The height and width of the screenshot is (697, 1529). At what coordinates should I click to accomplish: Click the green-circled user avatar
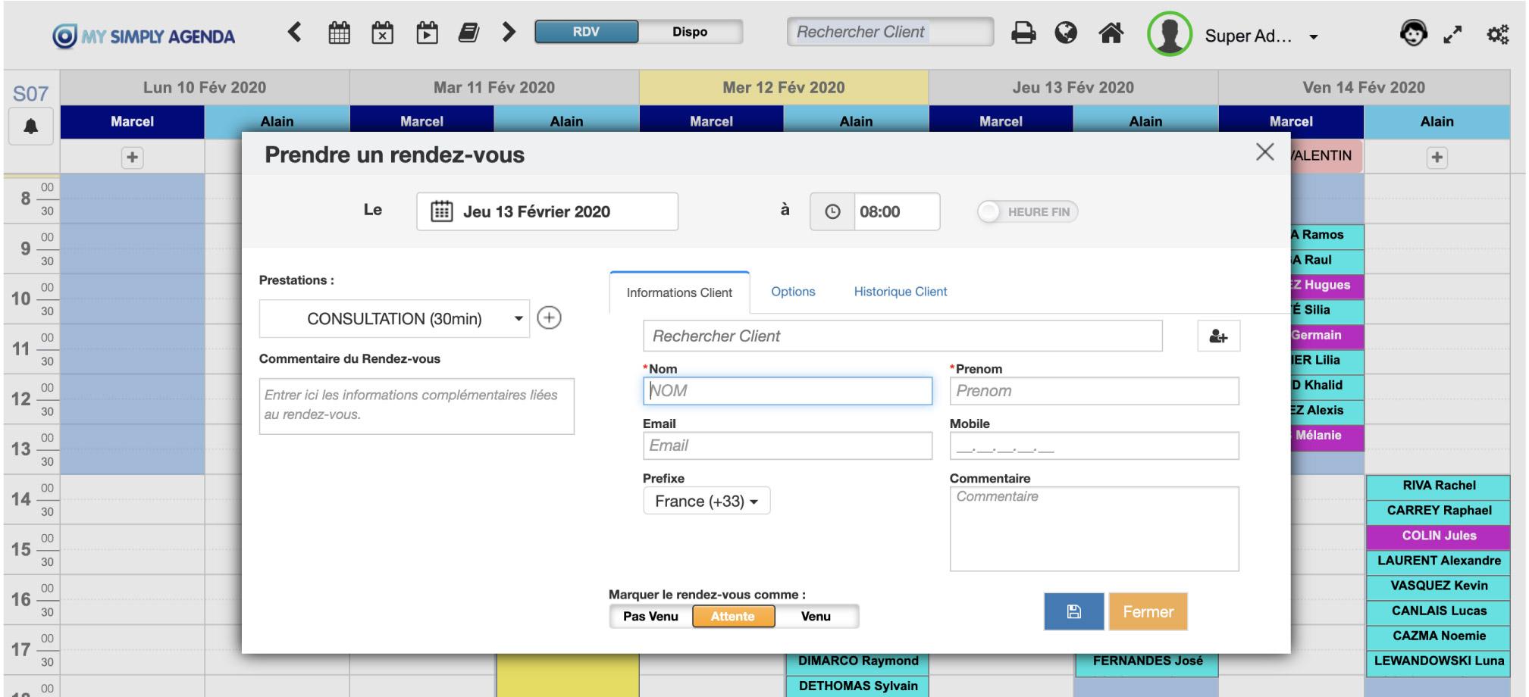[x=1170, y=34]
